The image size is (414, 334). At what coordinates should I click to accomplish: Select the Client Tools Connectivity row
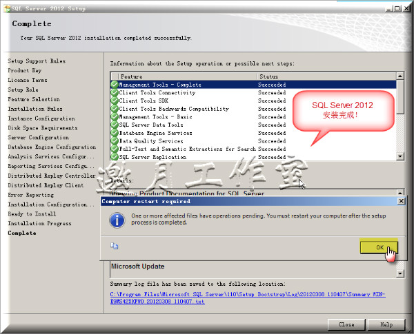point(253,92)
